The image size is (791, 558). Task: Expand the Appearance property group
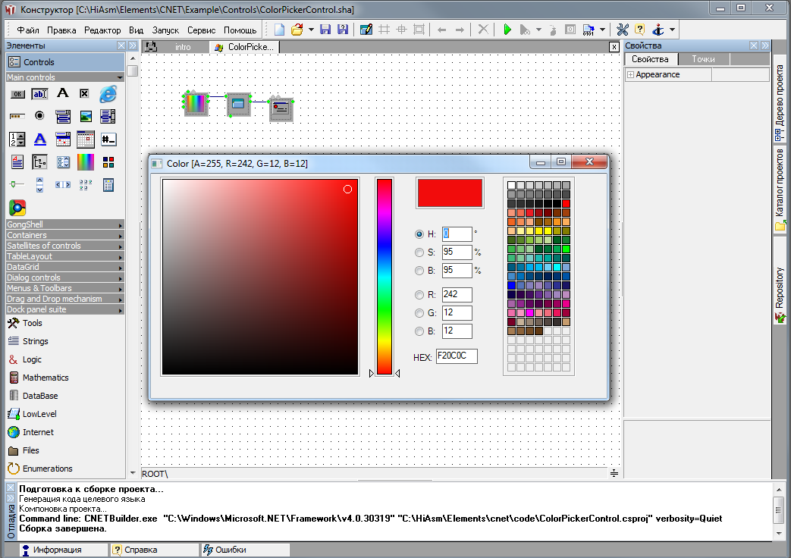point(630,74)
